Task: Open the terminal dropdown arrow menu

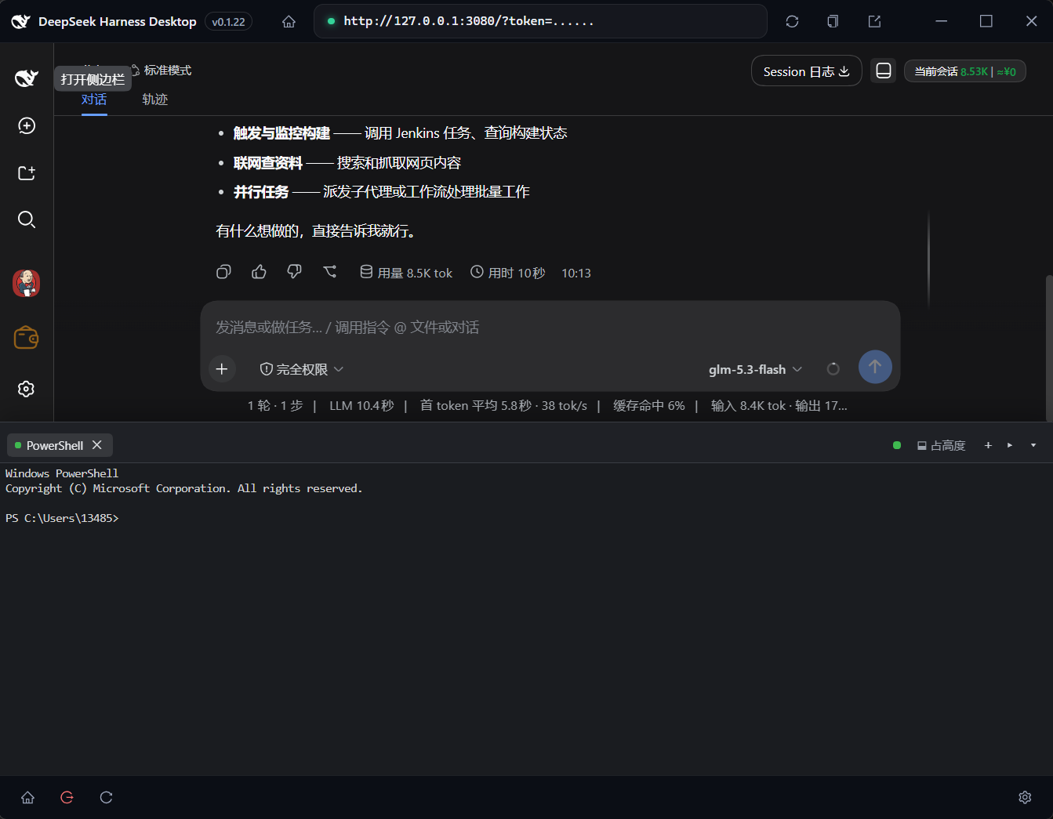Action: (x=1033, y=445)
